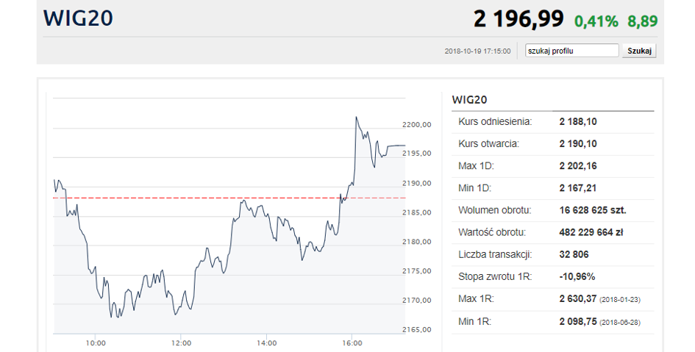Click the 14:00 time axis label
The image size is (695, 352).
[x=267, y=343]
